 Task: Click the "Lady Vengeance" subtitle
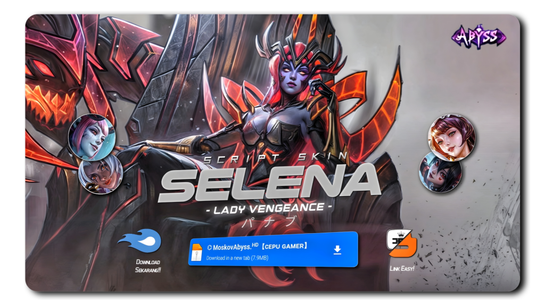[x=269, y=209]
